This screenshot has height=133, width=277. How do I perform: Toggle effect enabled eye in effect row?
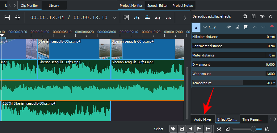pos(229,27)
